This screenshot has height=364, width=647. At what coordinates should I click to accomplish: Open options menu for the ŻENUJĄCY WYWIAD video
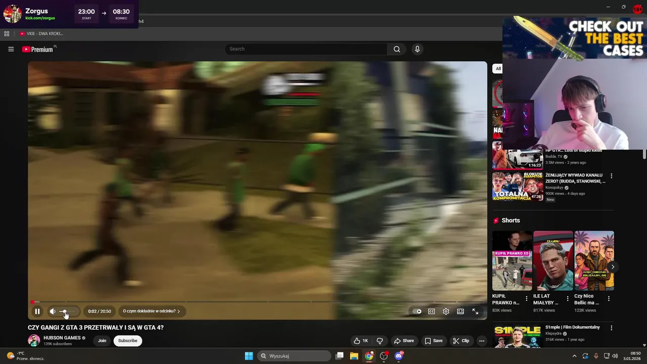click(x=611, y=176)
